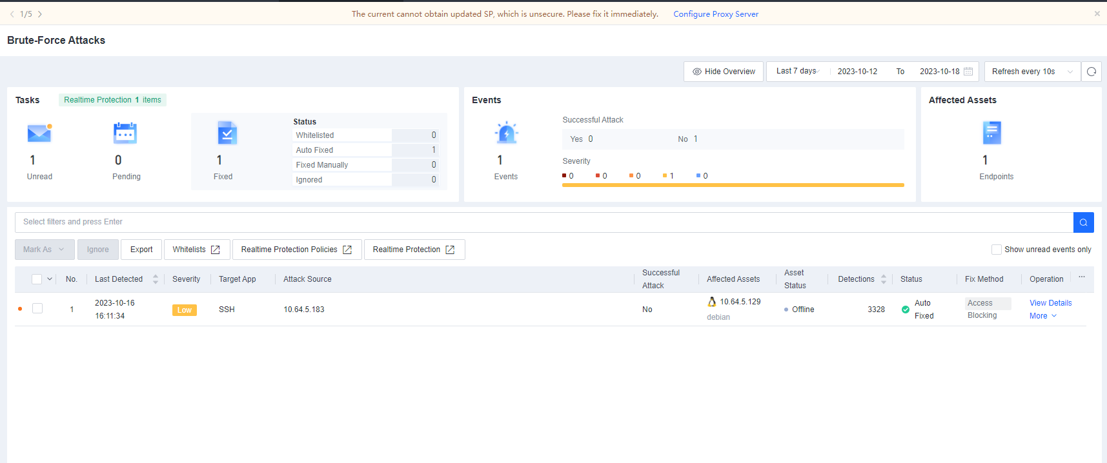This screenshot has height=463, width=1107.
Task: Click the Endpoints document icon
Action: click(x=991, y=133)
